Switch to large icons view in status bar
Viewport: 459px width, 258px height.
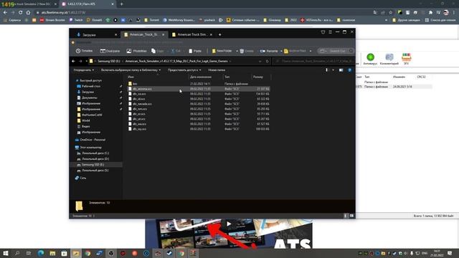(x=351, y=216)
